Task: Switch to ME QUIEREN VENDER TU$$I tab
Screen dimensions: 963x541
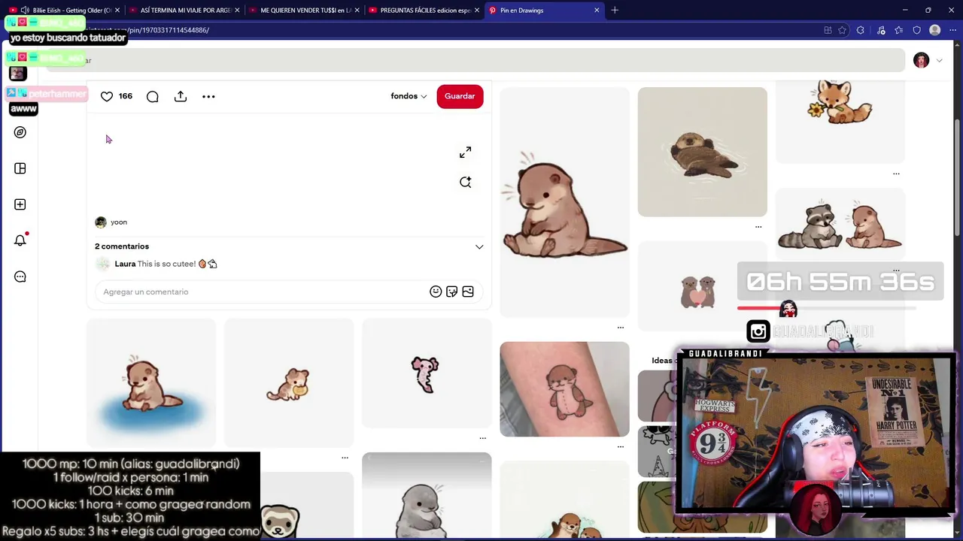Action: (x=305, y=11)
